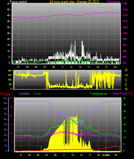Click the SunSet marker on bottom axis
This screenshot has width=134, height=159.
click(106, 155)
